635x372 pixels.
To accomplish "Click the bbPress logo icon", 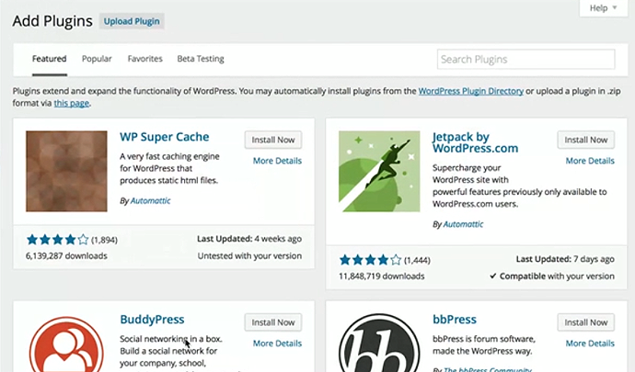I will click(x=379, y=343).
